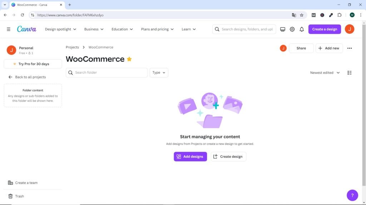Expand the Design spotlight menu
Viewport: 366px width, 205px height.
[60, 29]
